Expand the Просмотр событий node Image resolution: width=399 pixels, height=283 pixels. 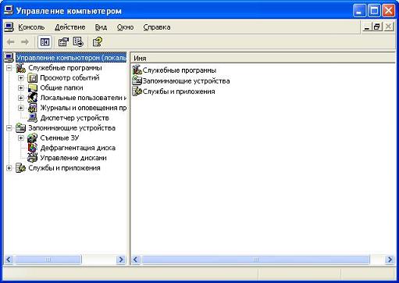[x=21, y=78]
